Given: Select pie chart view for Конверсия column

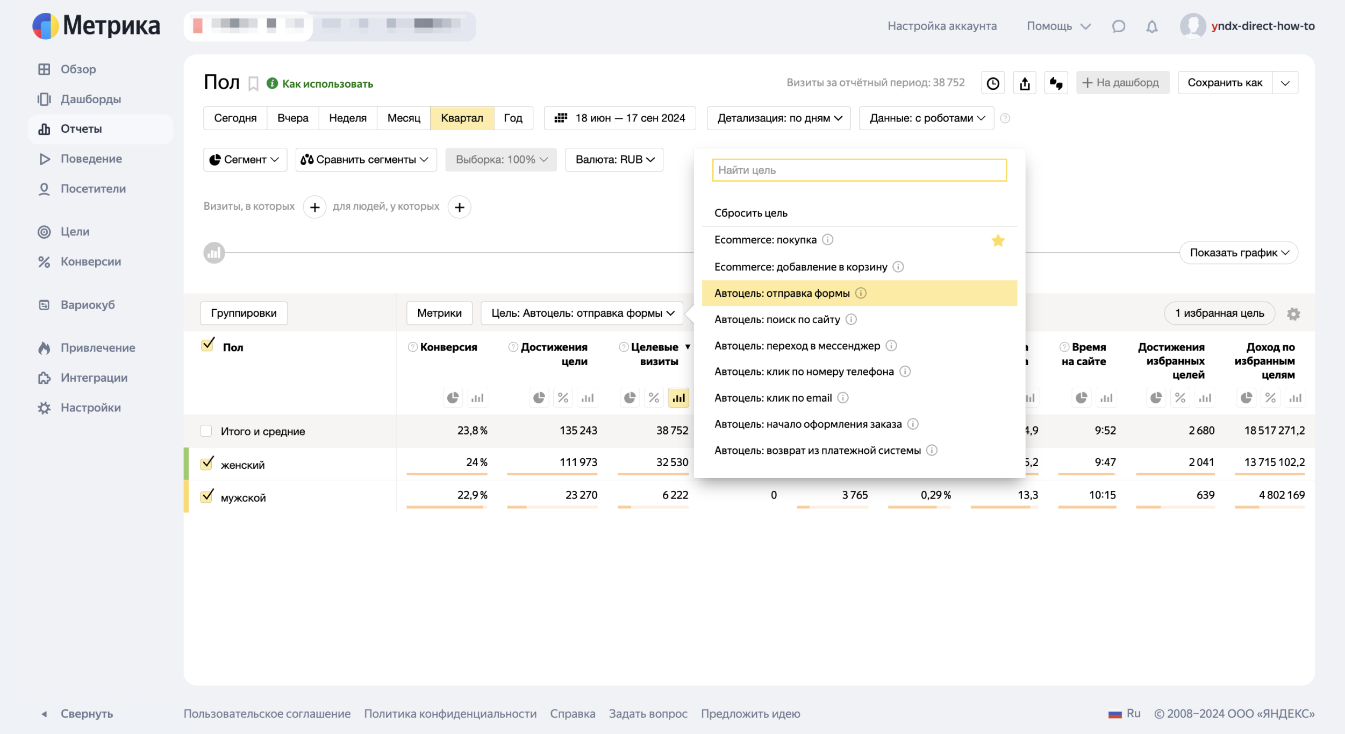Looking at the screenshot, I should pos(453,398).
